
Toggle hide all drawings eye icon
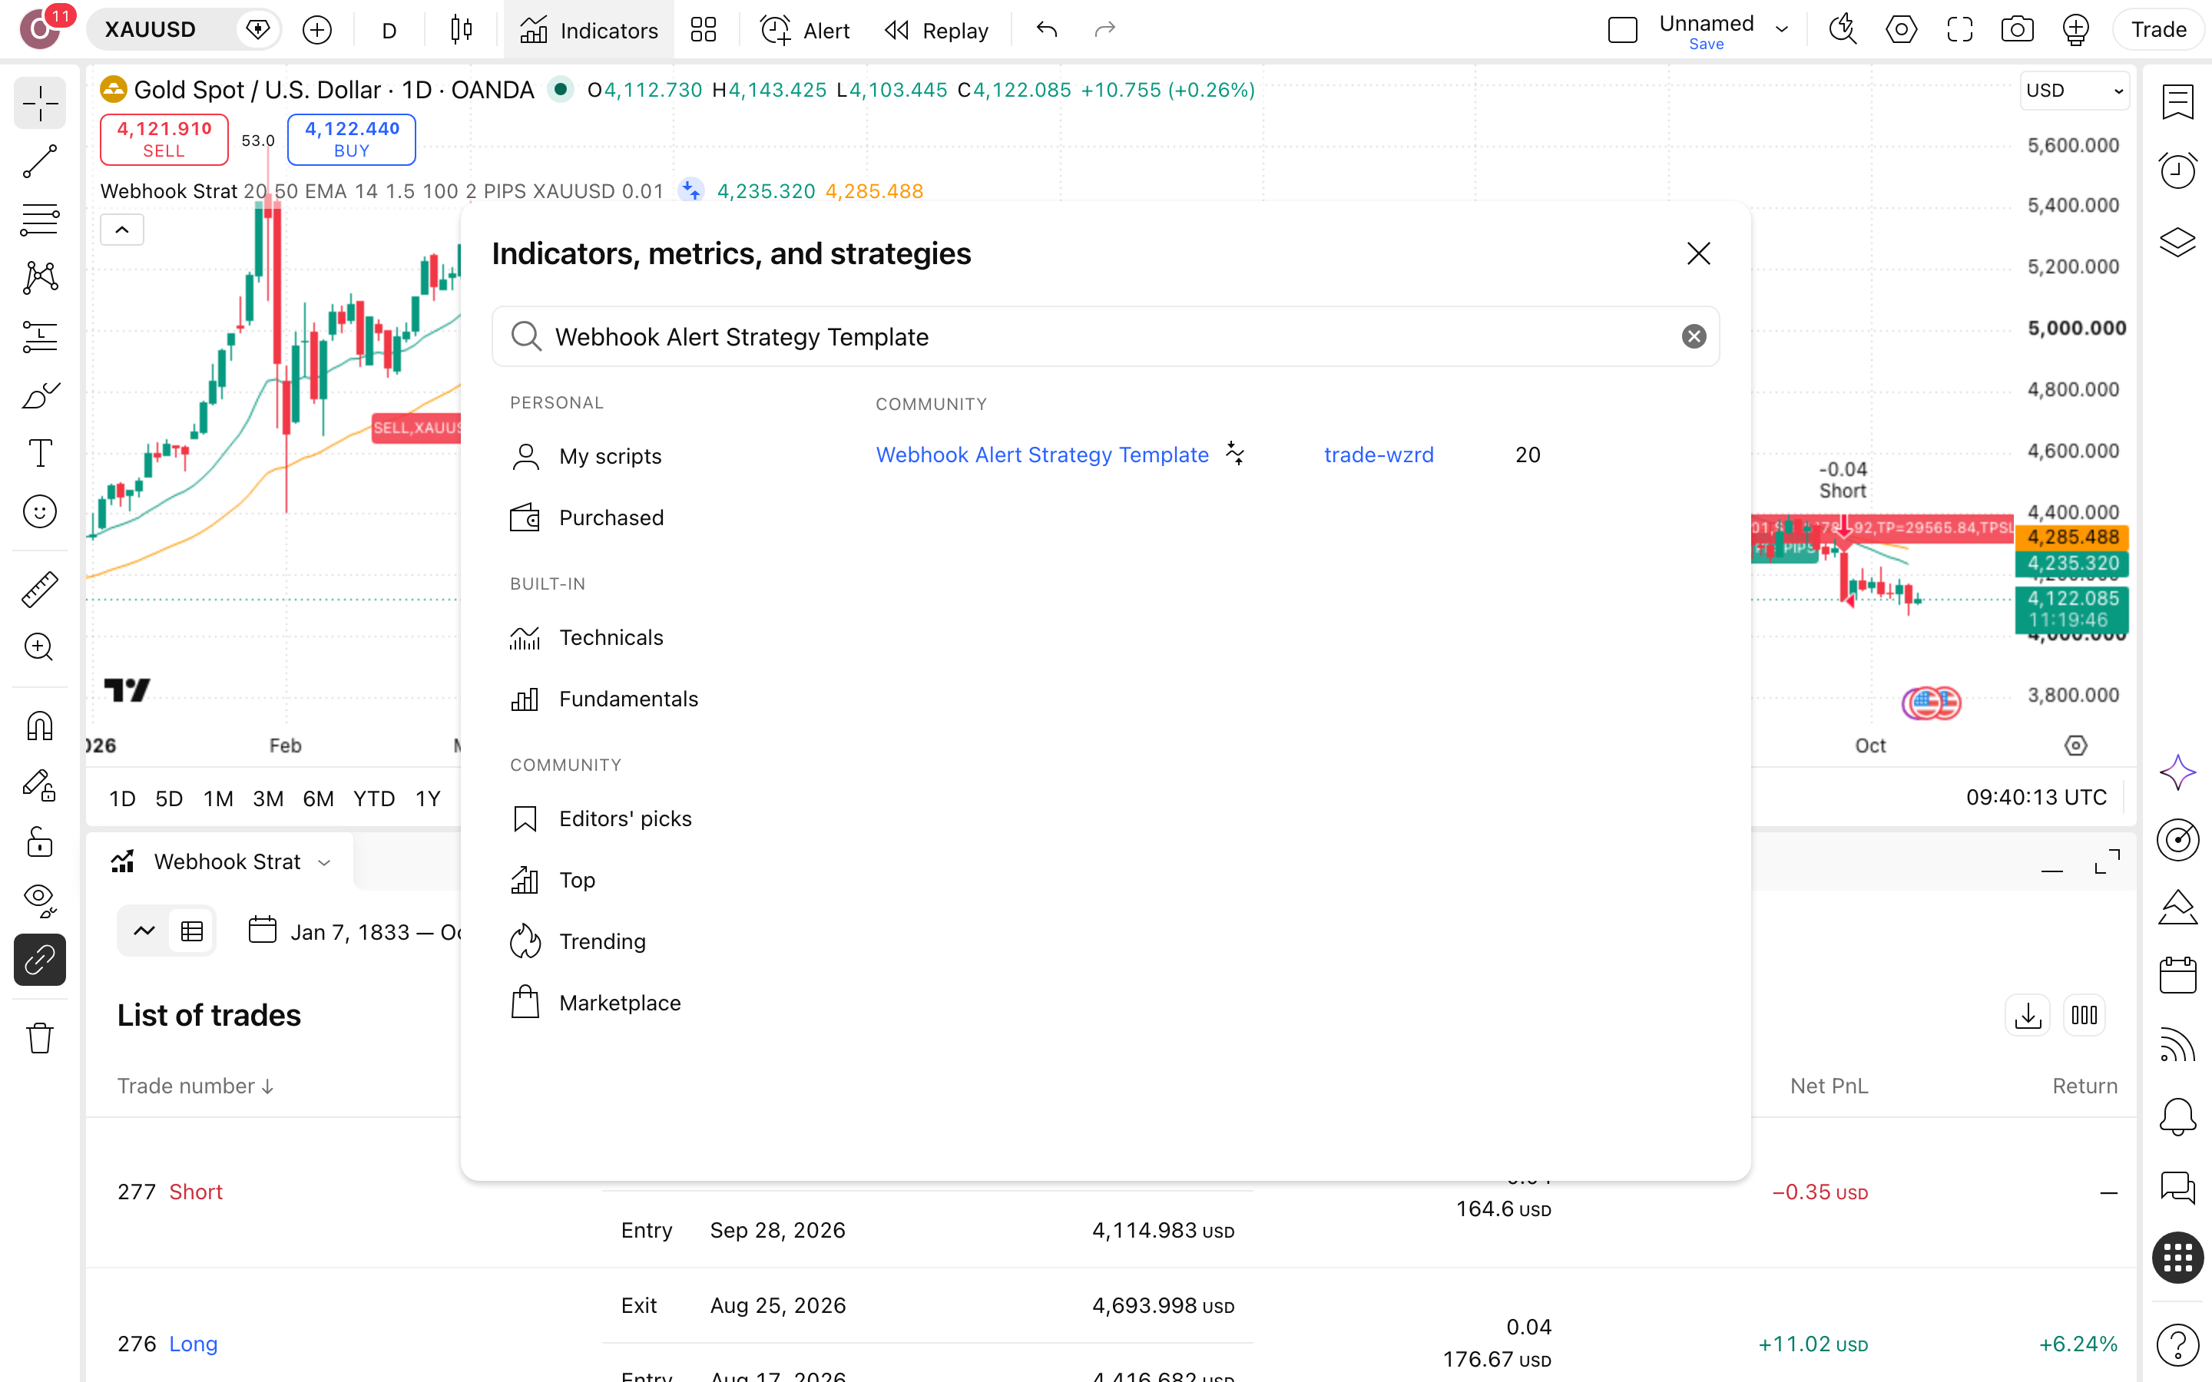click(x=39, y=901)
